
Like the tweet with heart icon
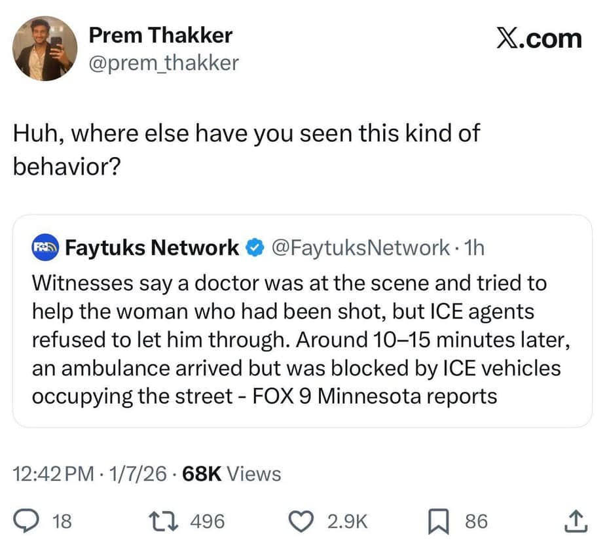click(x=302, y=521)
